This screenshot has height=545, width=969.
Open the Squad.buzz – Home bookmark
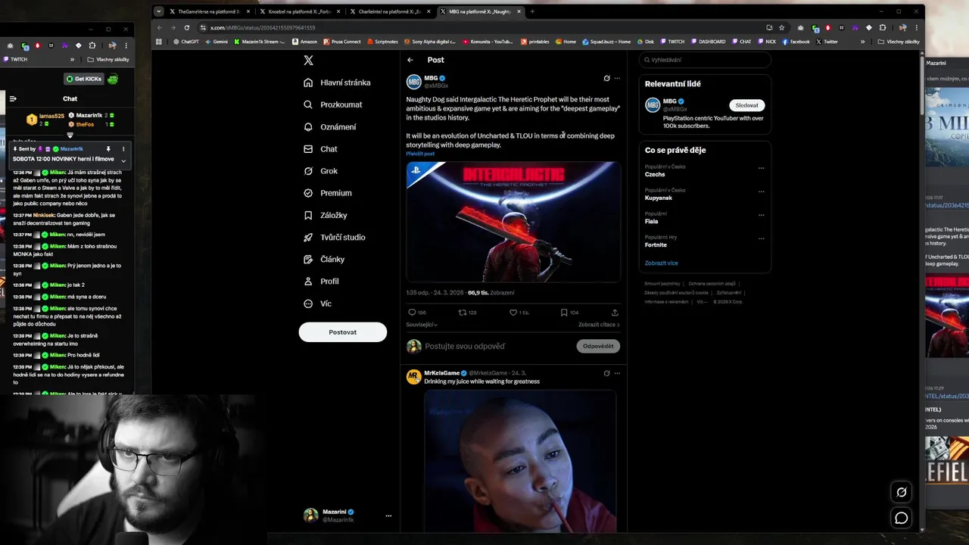606,42
